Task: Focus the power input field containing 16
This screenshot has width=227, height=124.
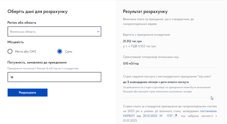Action: [x=54, y=77]
